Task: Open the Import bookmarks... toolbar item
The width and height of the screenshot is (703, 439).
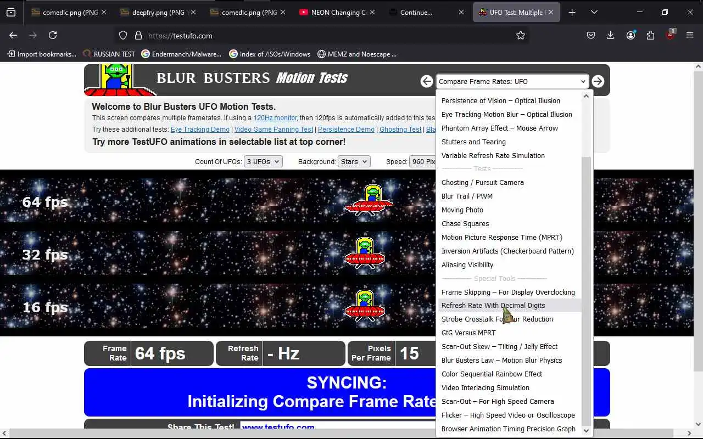Action: 42,54
